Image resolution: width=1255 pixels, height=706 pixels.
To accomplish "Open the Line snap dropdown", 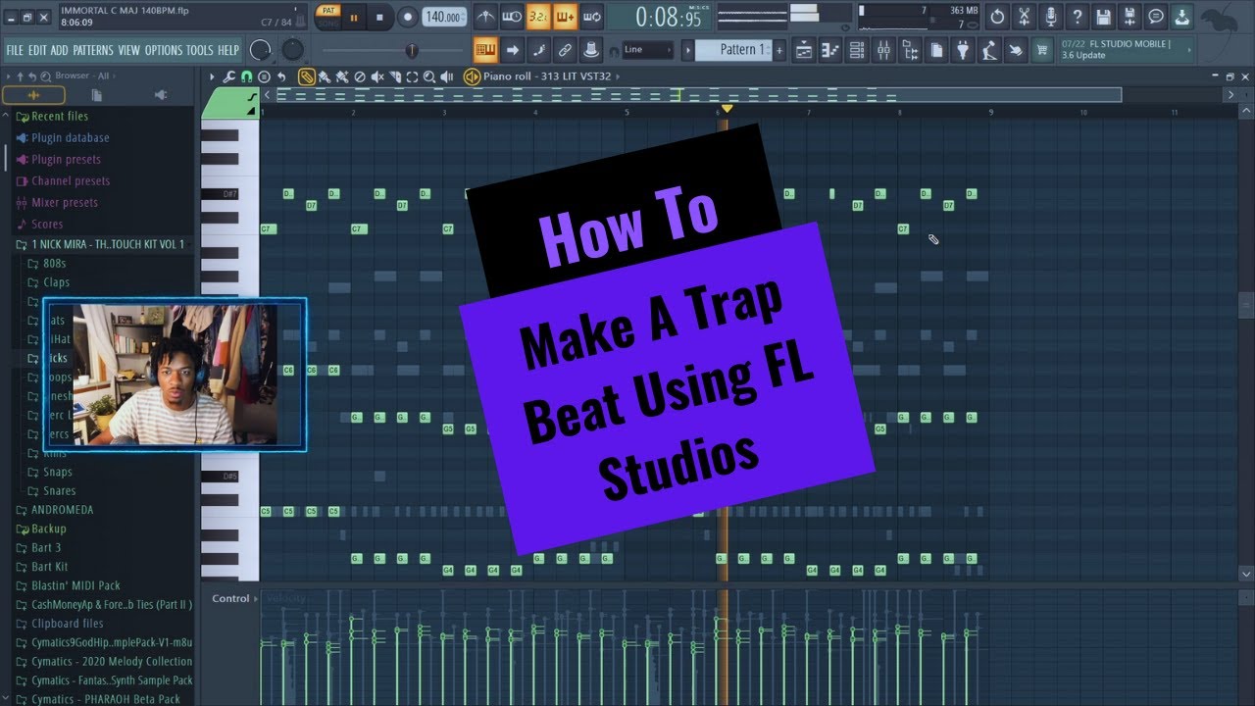I will click(x=648, y=50).
